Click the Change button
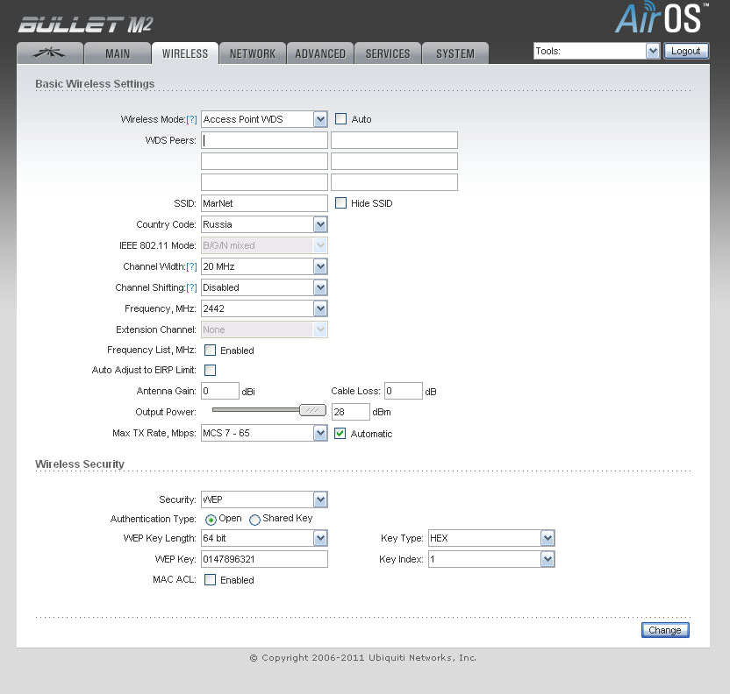This screenshot has height=694, width=730. pos(665,630)
